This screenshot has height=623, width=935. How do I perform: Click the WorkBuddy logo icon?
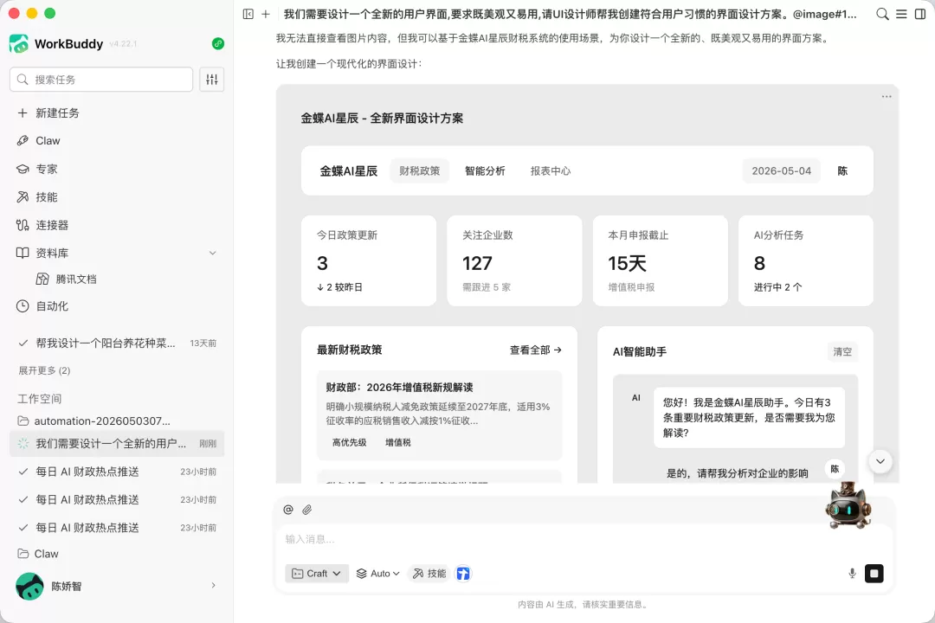pos(19,43)
